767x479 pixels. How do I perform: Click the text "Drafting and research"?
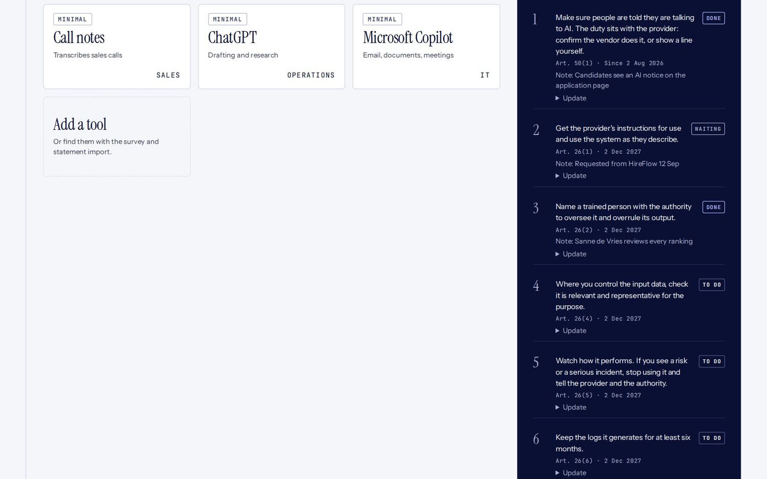pos(243,55)
